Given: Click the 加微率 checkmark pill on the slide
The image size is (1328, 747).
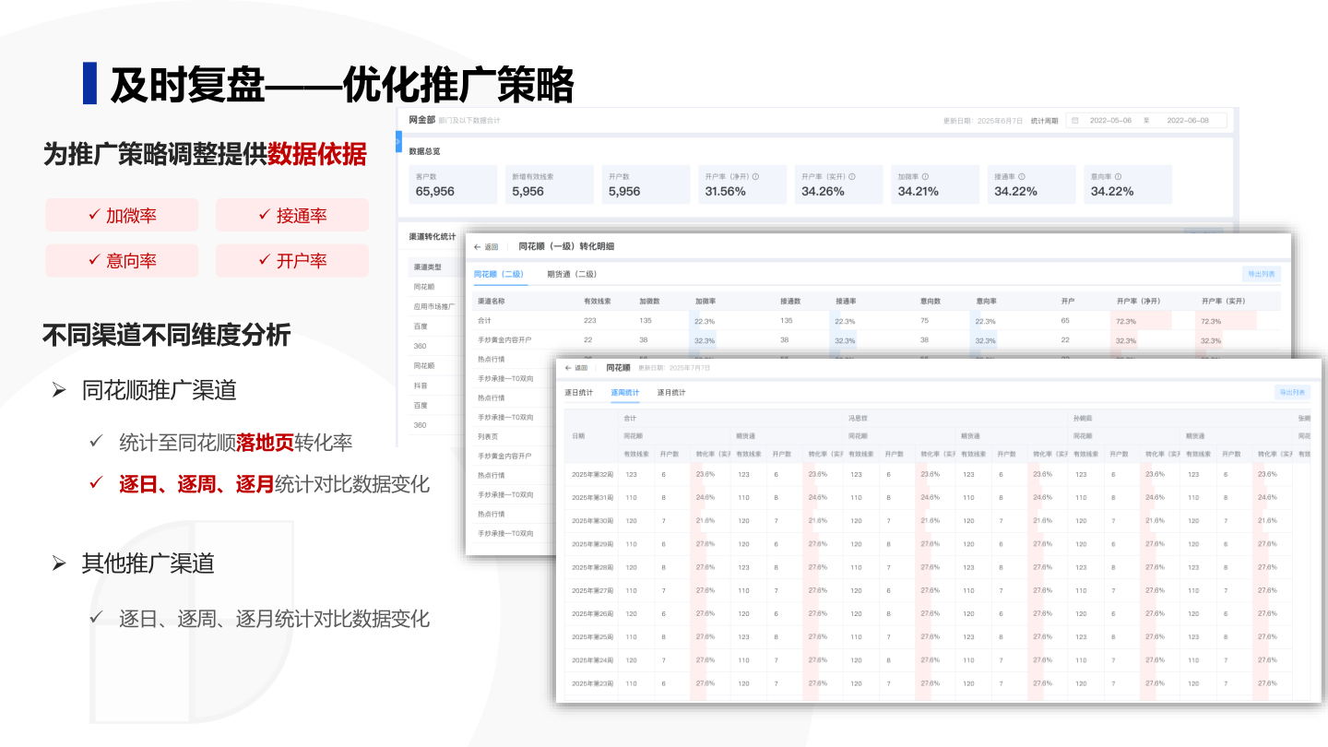Looking at the screenshot, I should [122, 215].
